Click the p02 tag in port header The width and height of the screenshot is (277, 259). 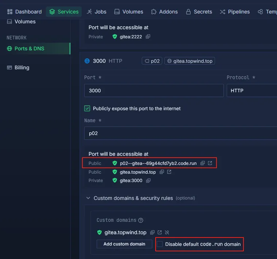(x=152, y=61)
